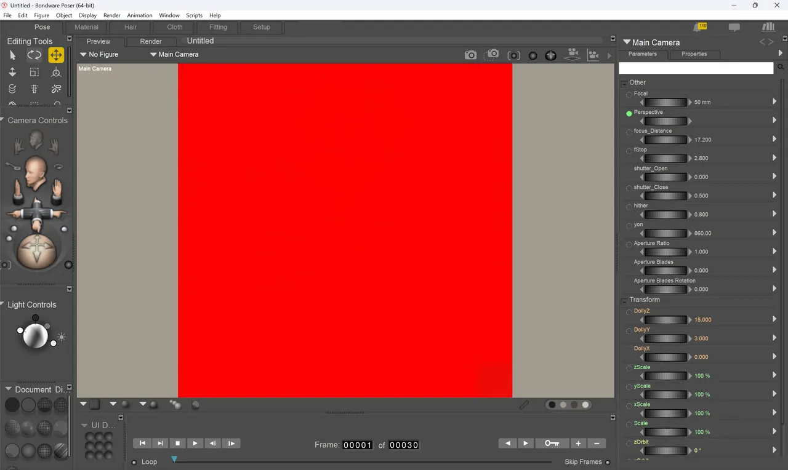Click the search magnifier in Parameters panel
Viewport: 788px width, 470px height.
781,67
